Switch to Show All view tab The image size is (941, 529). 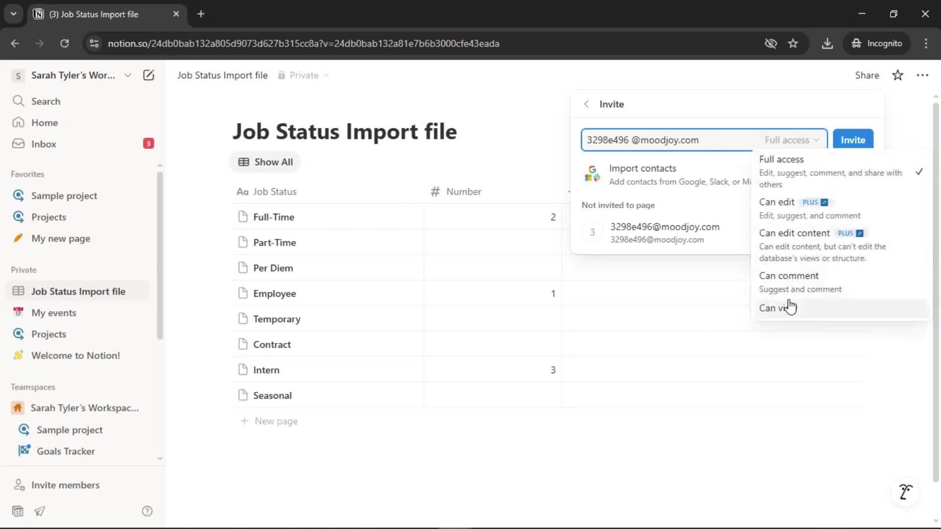click(x=265, y=162)
